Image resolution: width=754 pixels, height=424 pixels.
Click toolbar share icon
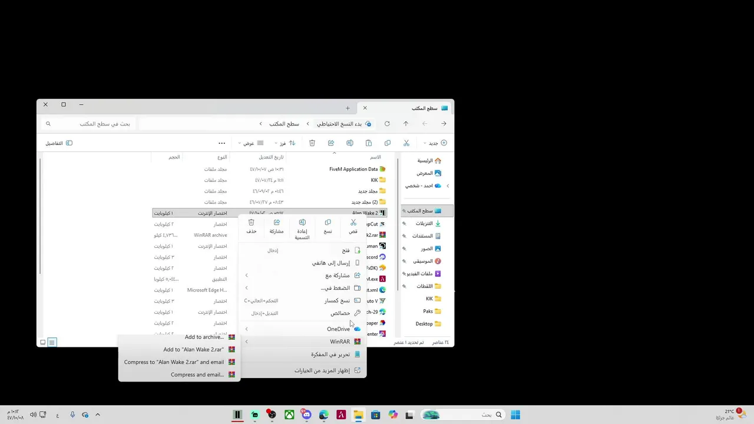click(331, 143)
